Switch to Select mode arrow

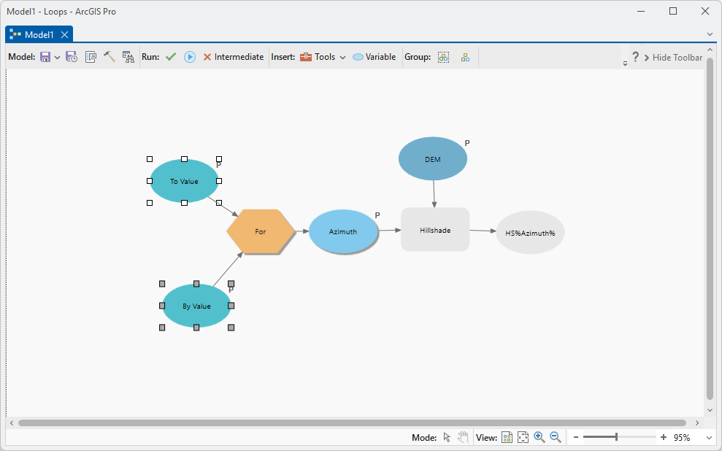tap(447, 437)
